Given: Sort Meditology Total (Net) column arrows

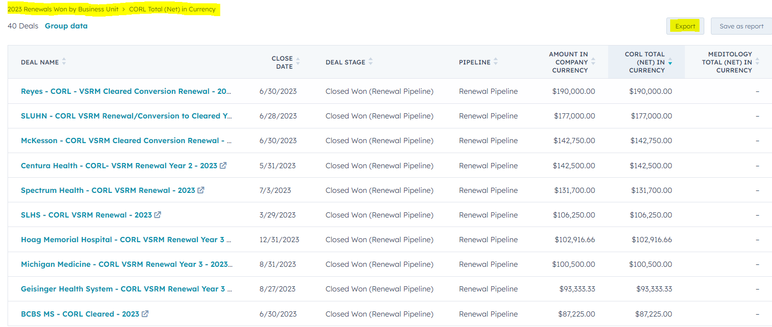Looking at the screenshot, I should [x=757, y=62].
